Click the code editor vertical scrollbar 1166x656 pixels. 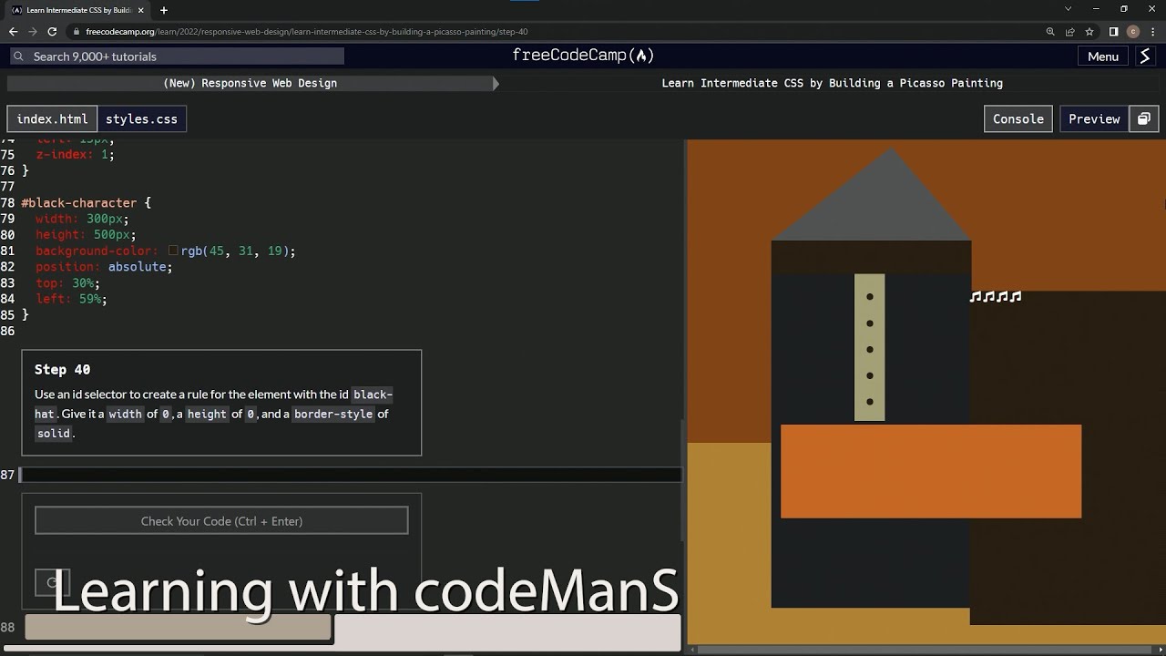coord(683,479)
